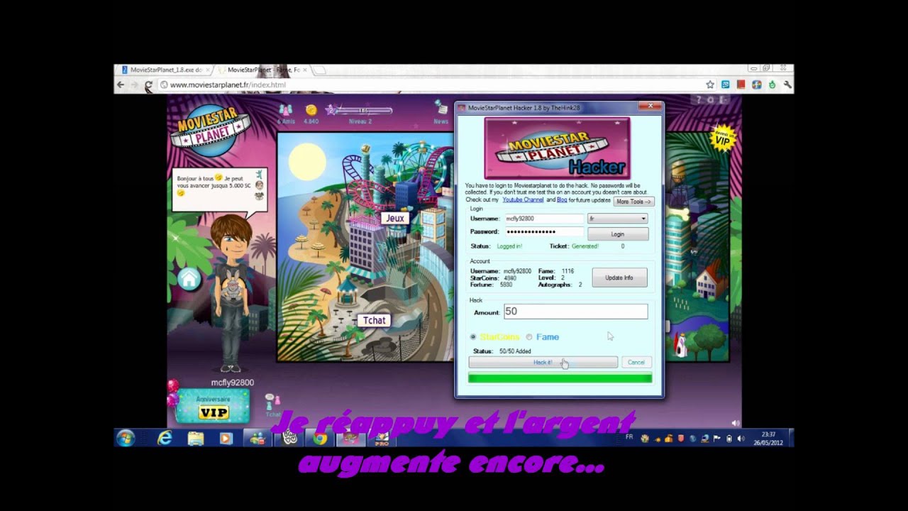Click the yellow VIP badge at top right
908x511 pixels.
pyautogui.click(x=721, y=139)
